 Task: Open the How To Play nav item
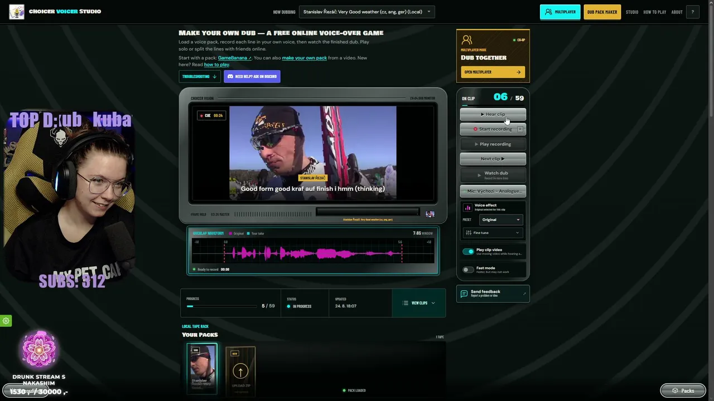click(x=655, y=12)
